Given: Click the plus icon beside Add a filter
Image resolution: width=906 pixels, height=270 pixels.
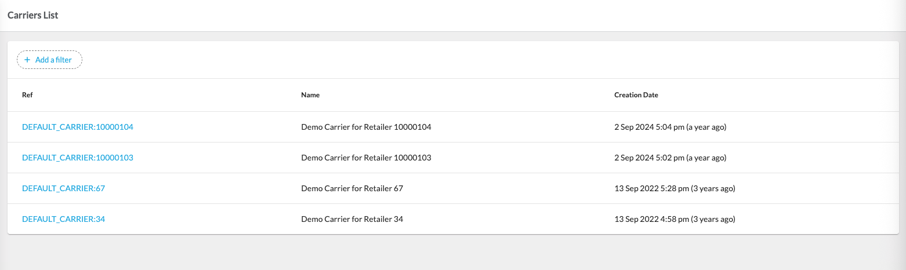Looking at the screenshot, I should click(27, 60).
